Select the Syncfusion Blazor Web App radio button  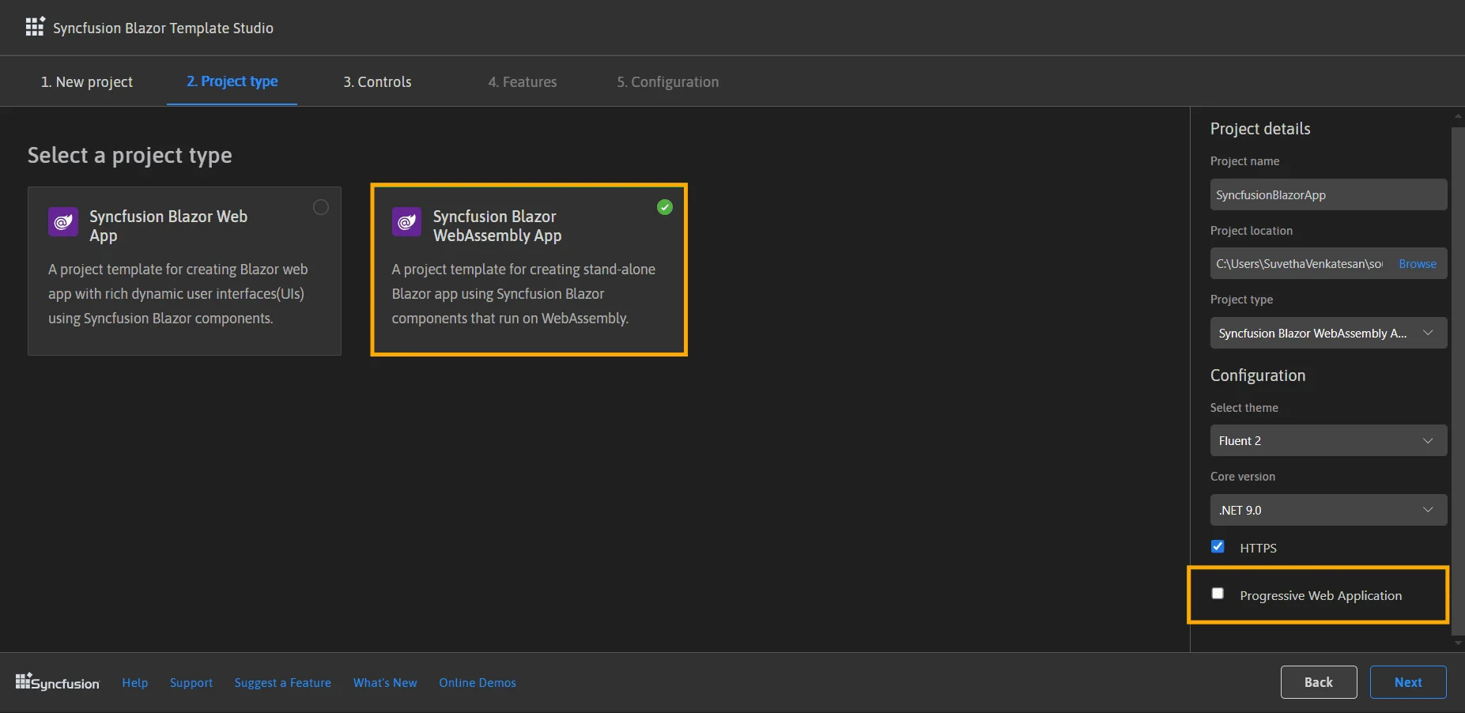pyautogui.click(x=320, y=207)
